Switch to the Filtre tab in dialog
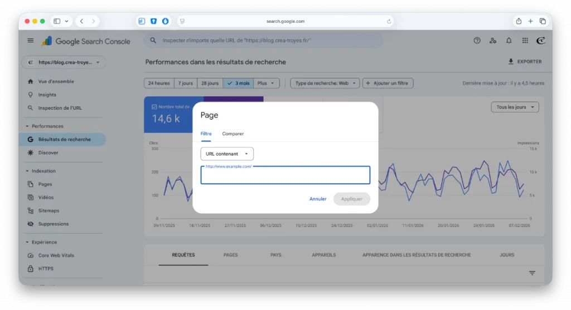Image resolution: width=571 pixels, height=310 pixels. 206,134
